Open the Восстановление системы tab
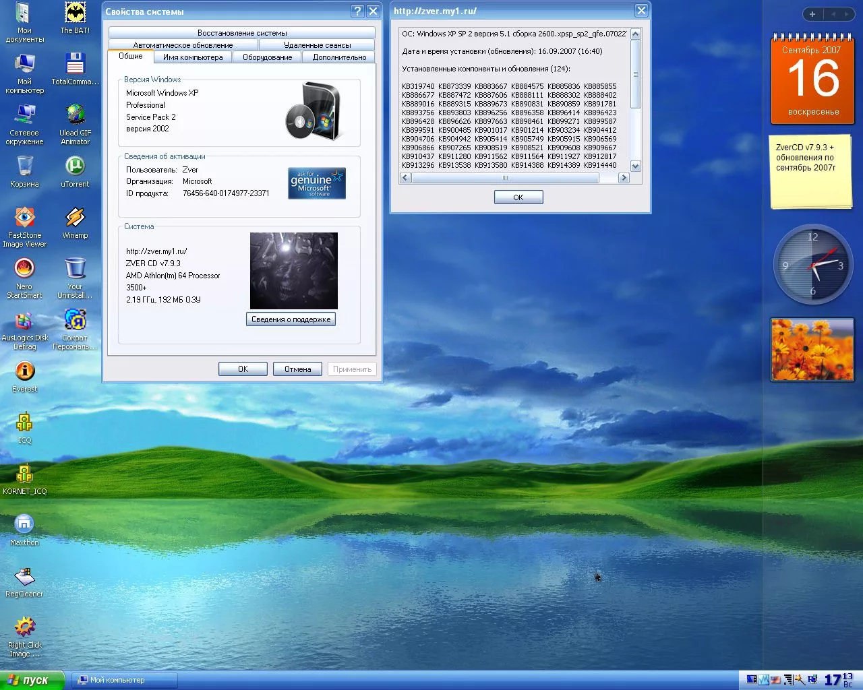This screenshot has height=690, width=863. (x=242, y=32)
